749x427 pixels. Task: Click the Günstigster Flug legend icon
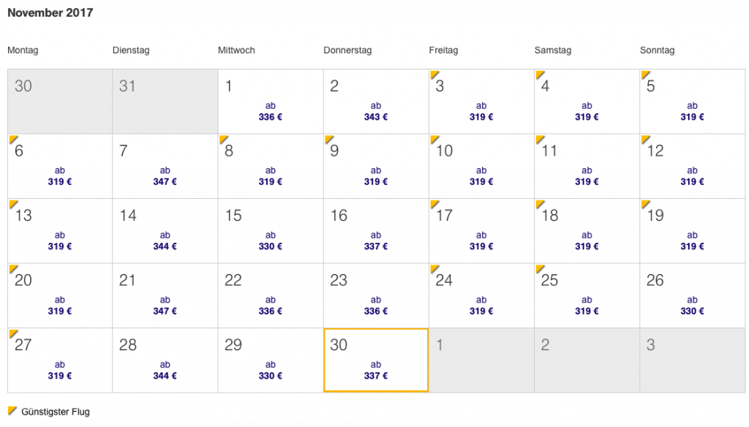pyautogui.click(x=12, y=411)
